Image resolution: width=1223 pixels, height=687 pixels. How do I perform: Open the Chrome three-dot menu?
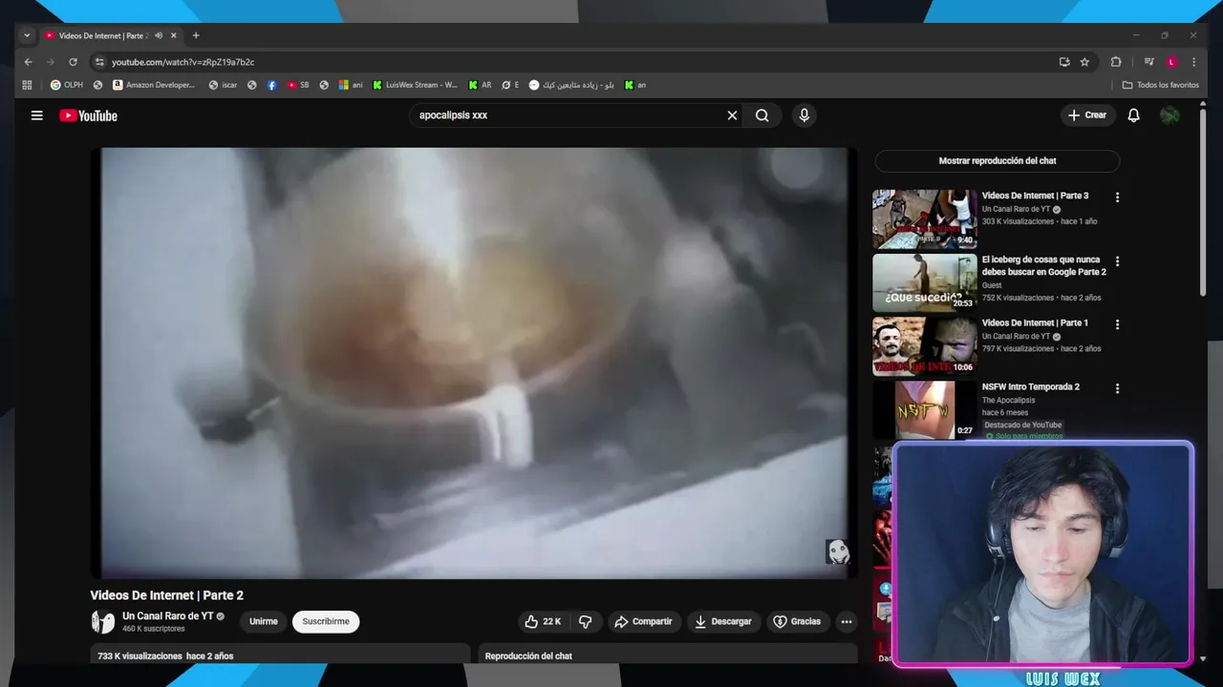tap(1193, 62)
